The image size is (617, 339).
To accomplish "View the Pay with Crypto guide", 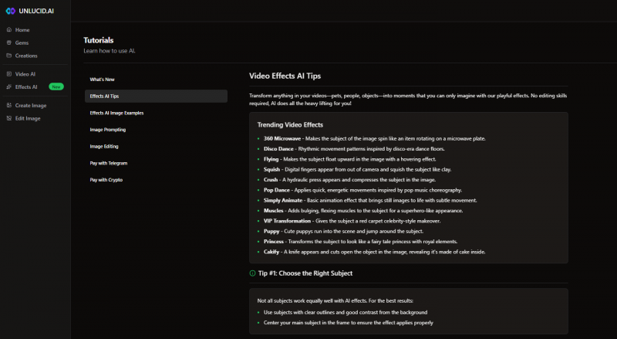I will [x=106, y=180].
